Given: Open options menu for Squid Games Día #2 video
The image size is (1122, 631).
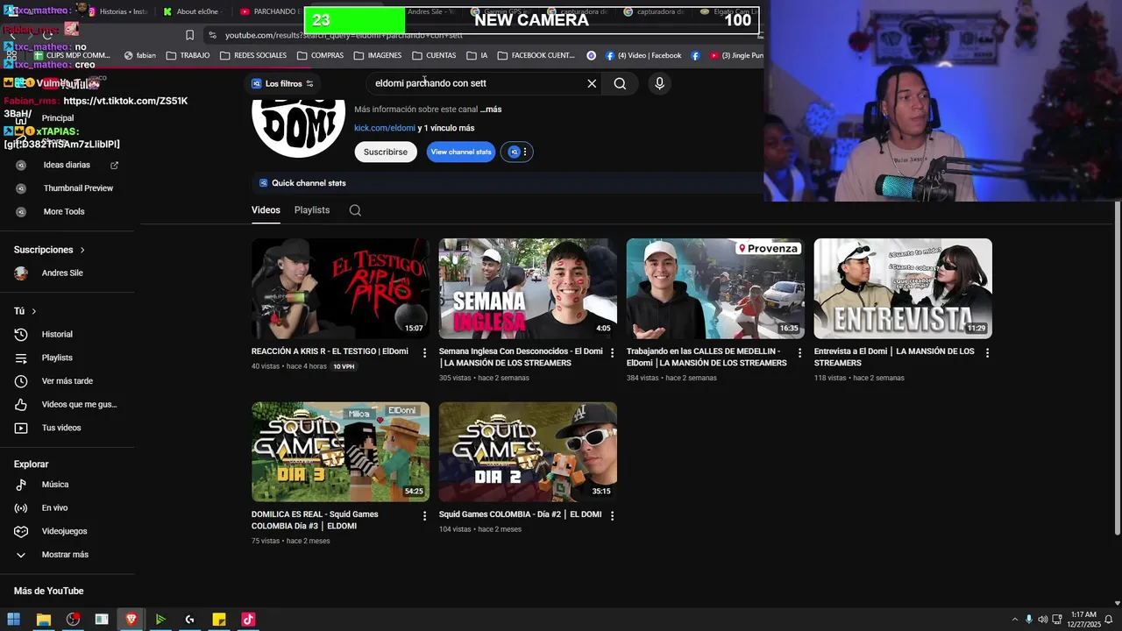Looking at the screenshot, I should pyautogui.click(x=612, y=515).
